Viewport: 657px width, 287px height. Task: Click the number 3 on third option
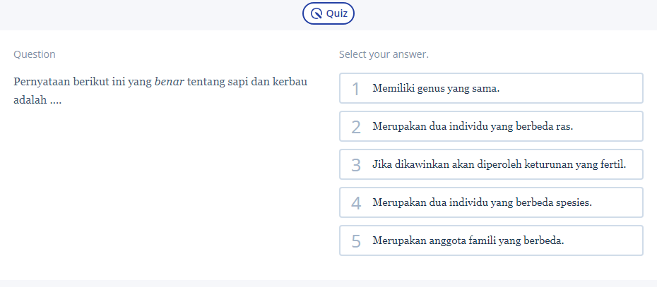pos(356,165)
